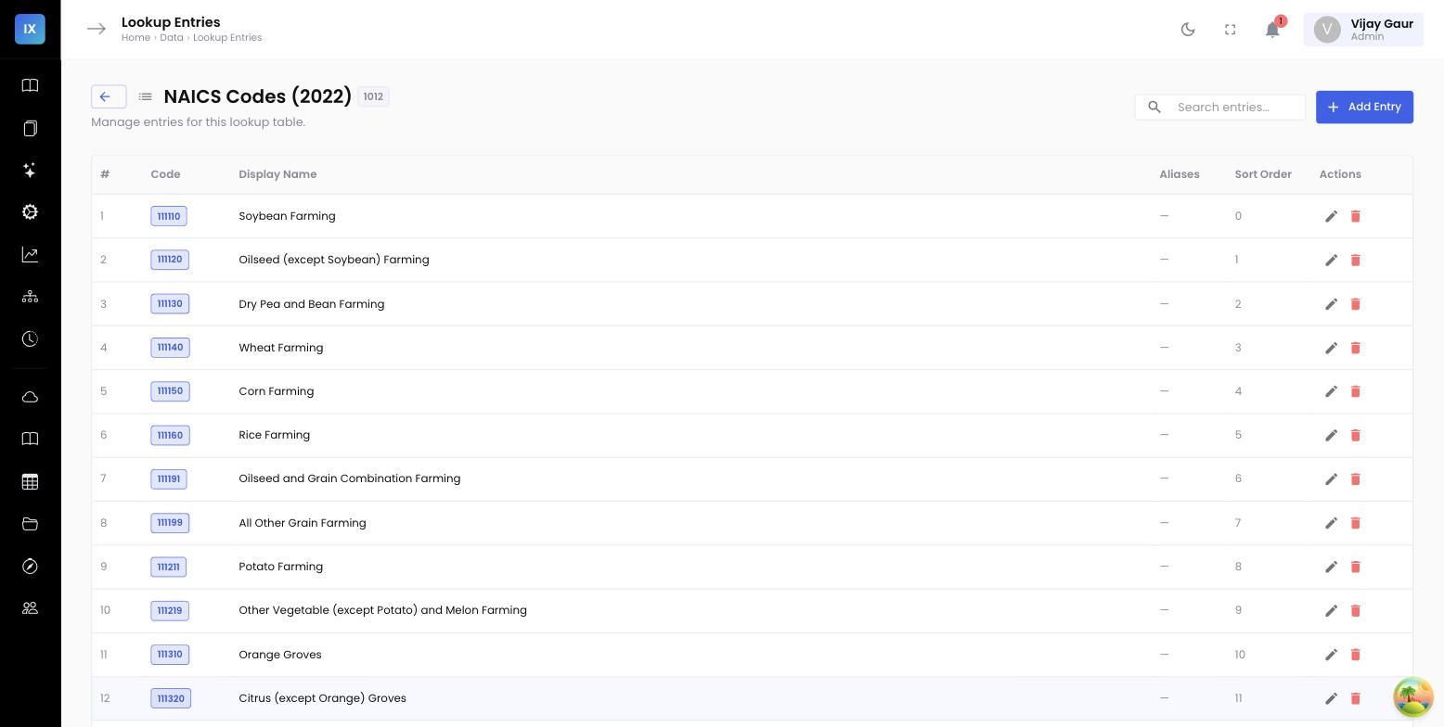Image resolution: width=1444 pixels, height=727 pixels.
Task: Go to Home breadcrumb
Action: coord(135,37)
